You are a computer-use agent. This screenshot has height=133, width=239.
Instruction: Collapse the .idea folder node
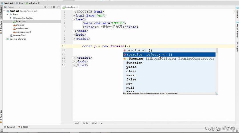(x=7, y=15)
